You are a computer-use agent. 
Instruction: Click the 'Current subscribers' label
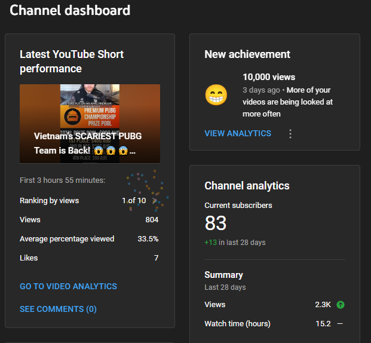pyautogui.click(x=238, y=205)
